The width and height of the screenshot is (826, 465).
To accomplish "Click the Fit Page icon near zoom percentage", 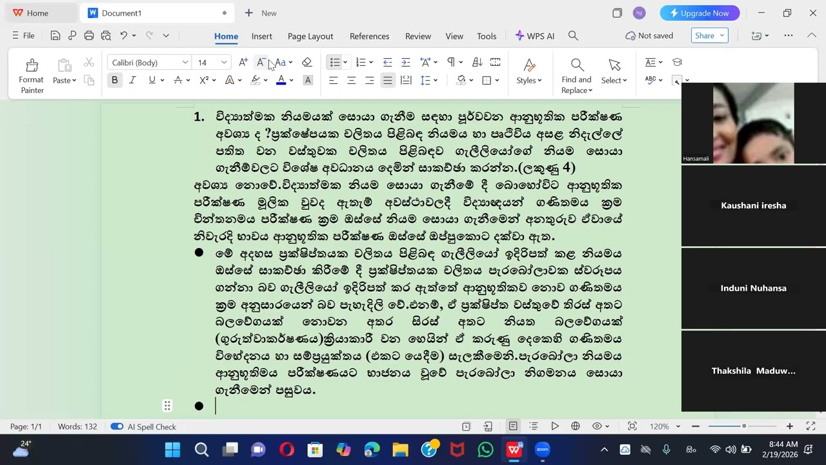I will 632,426.
